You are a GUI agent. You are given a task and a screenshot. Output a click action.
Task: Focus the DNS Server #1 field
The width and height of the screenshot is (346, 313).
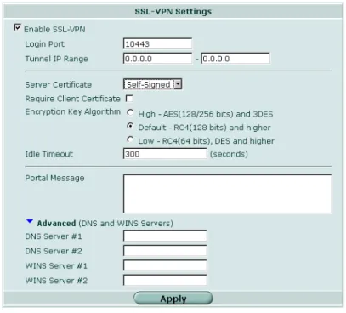point(165,236)
